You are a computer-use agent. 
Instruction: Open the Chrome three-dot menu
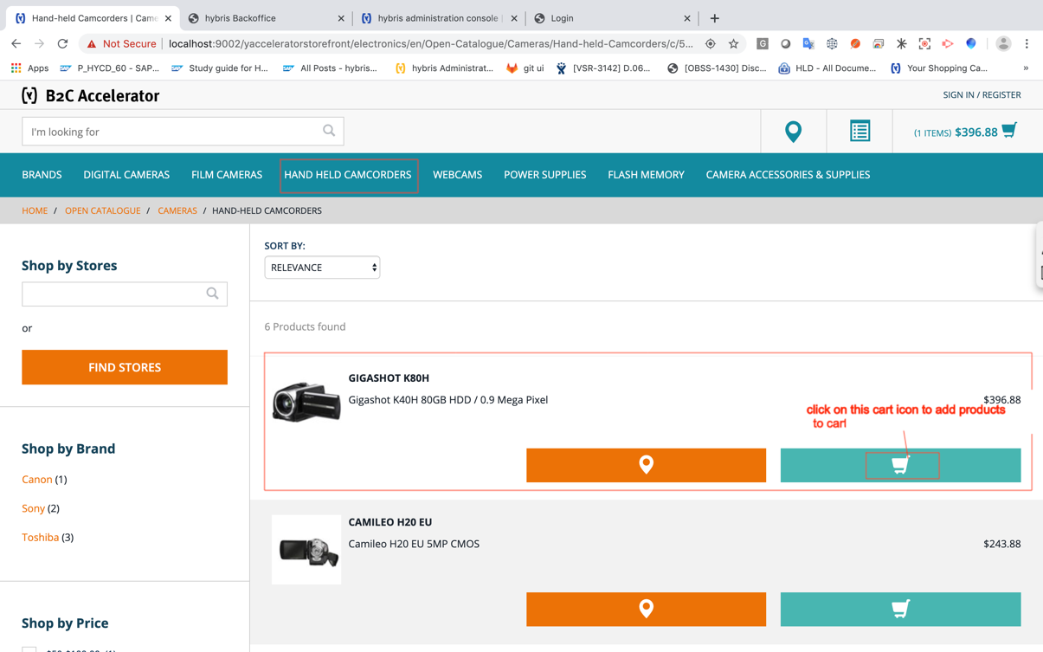[x=1027, y=43]
